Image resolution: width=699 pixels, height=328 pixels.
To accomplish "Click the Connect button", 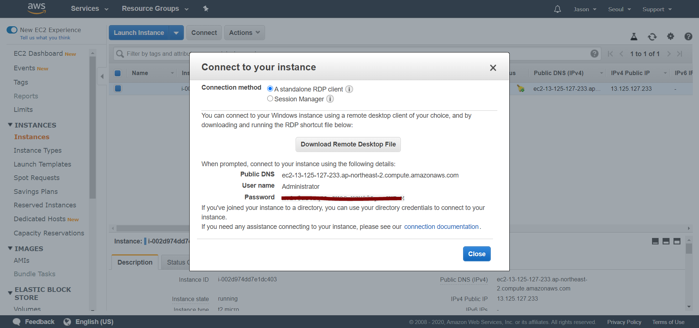I will click(x=204, y=33).
